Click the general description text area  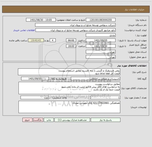(x=69, y=72)
